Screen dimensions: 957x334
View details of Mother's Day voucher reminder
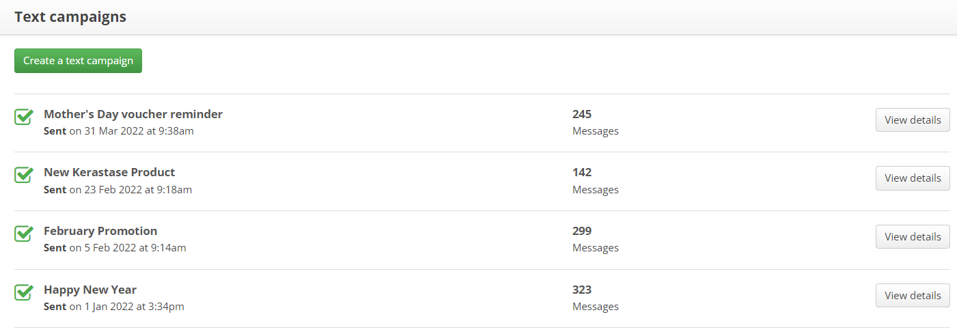tap(913, 120)
